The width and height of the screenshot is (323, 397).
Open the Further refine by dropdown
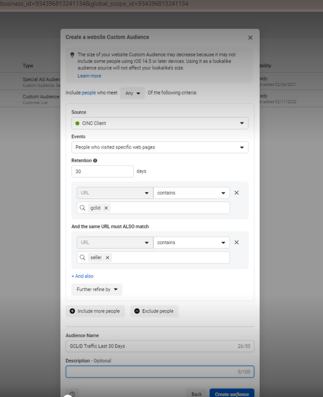pyautogui.click(x=97, y=289)
